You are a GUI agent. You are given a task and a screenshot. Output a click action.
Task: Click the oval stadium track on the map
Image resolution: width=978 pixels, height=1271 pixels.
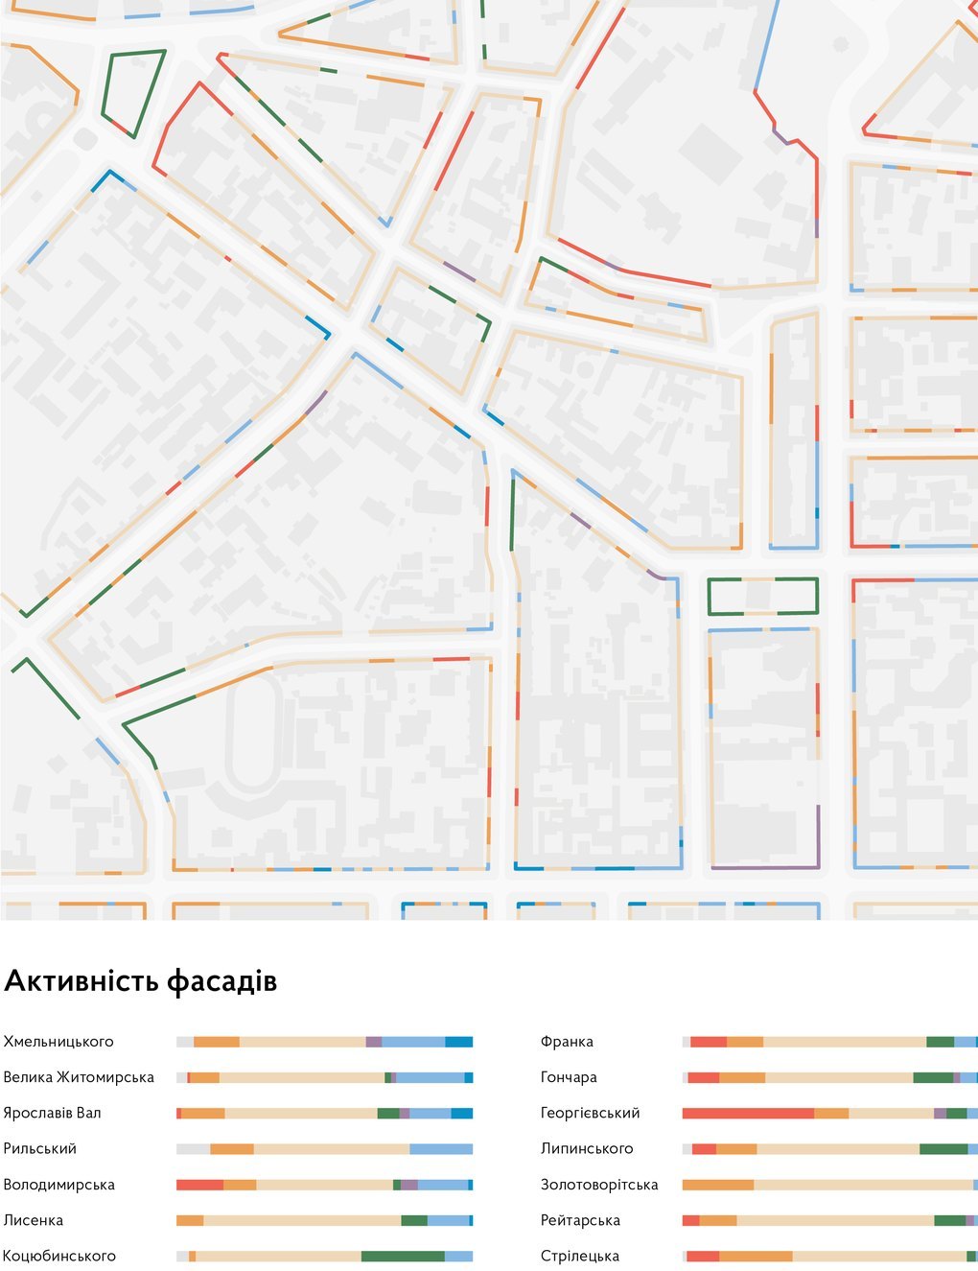pos(252,731)
